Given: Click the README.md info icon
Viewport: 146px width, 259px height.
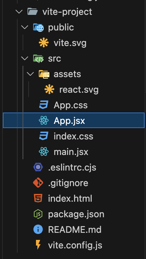Looking at the screenshot, I should [38, 229].
